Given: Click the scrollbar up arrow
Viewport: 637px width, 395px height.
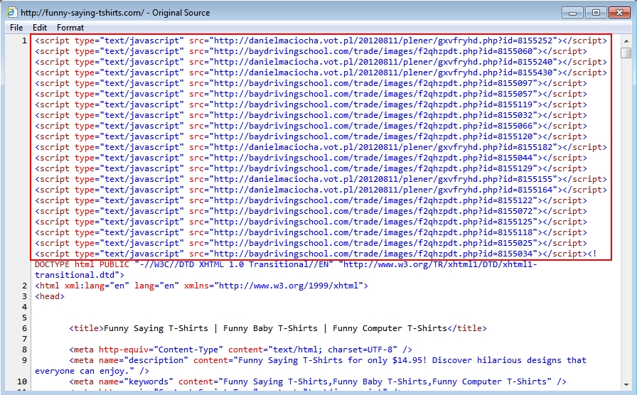Looking at the screenshot, I should pos(626,40).
